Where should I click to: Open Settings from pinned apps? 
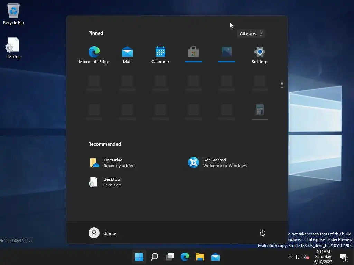click(260, 55)
